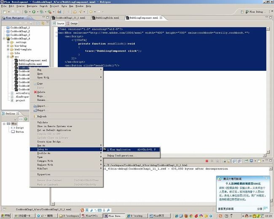
Task: Click the Back navigation arrow icon
Action: coord(91,12)
